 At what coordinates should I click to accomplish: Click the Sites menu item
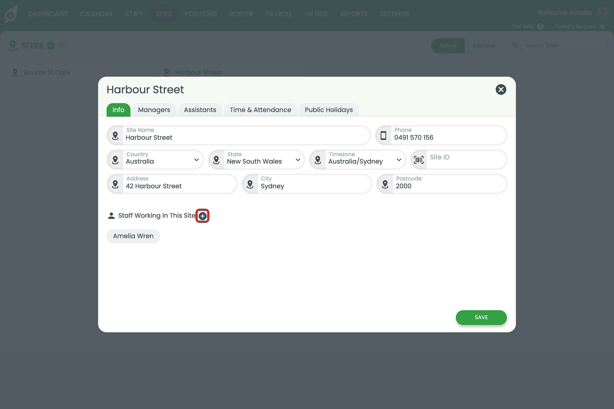tap(164, 14)
